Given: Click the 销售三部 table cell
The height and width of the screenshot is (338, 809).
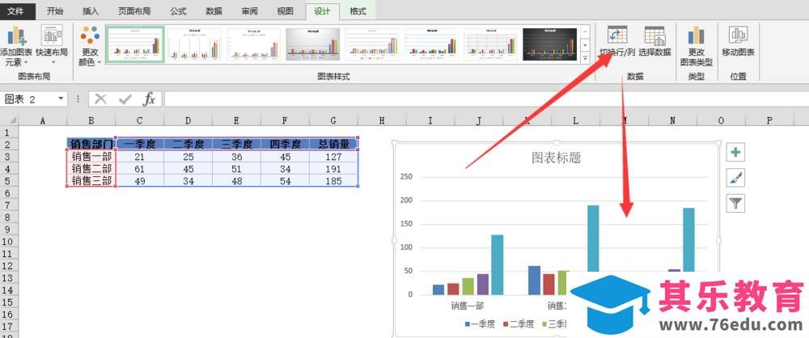Looking at the screenshot, I should (91, 181).
